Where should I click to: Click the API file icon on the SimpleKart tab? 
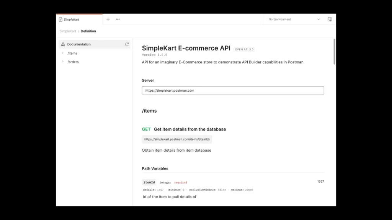coord(61,19)
